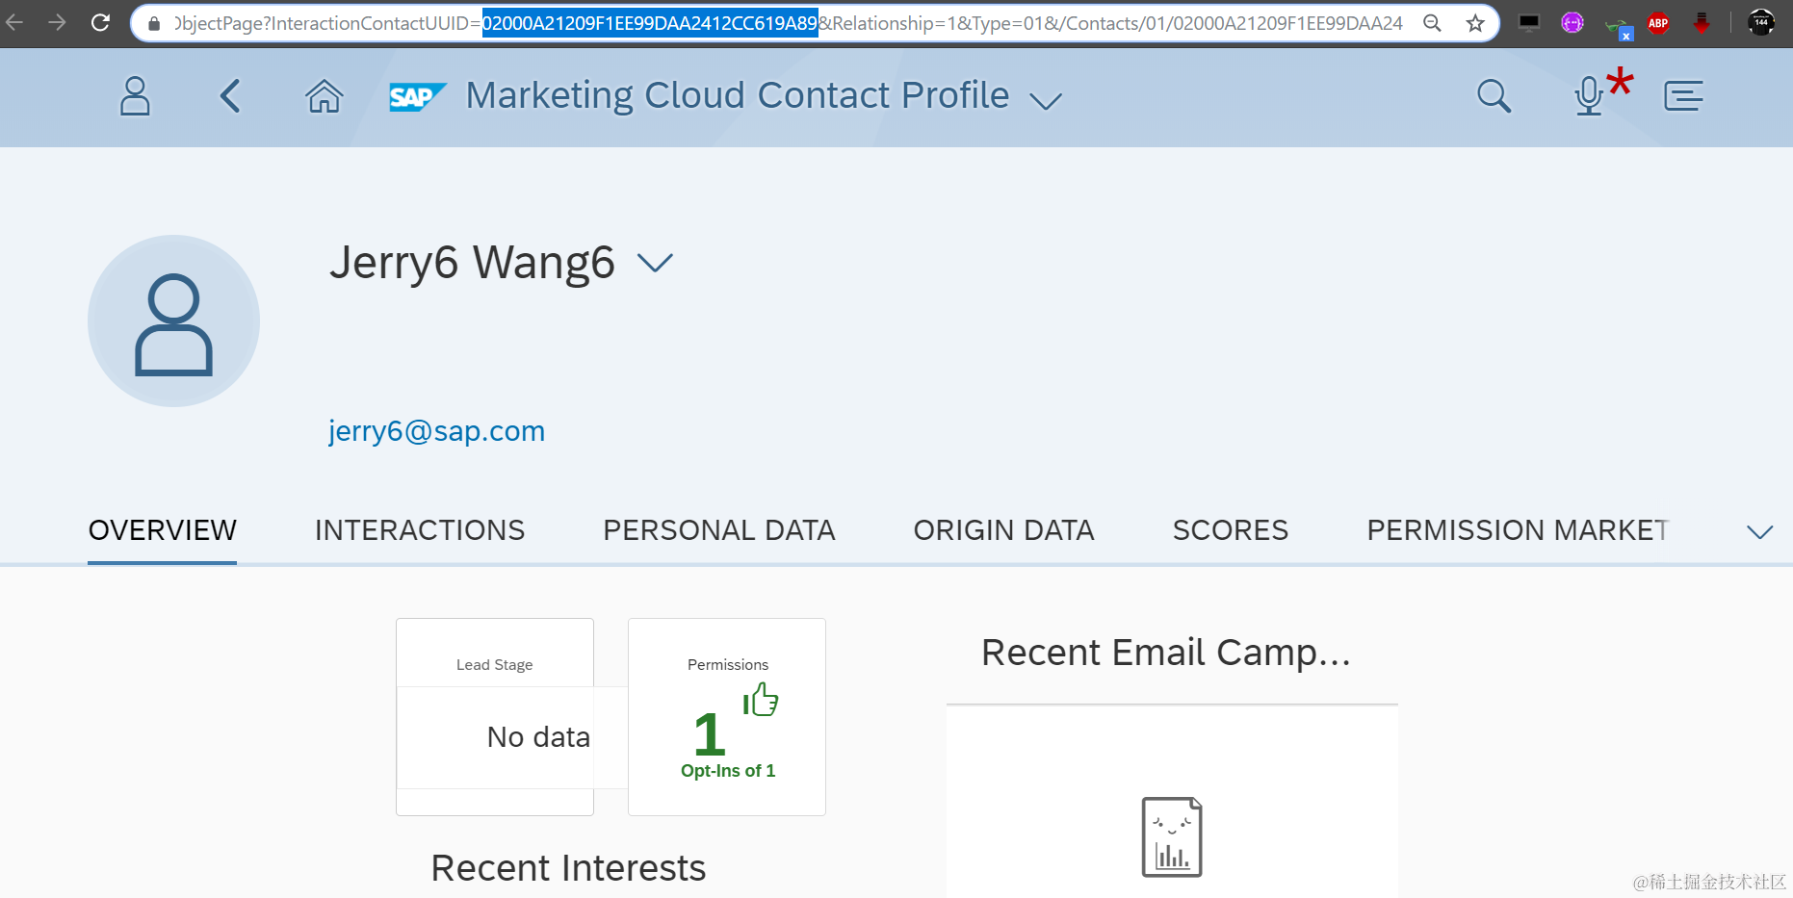Image resolution: width=1793 pixels, height=898 pixels.
Task: Go back using the header back arrow
Action: 230,96
